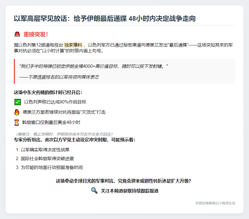Click the 重磅突发 red heading
249x219 pixels.
coord(36,35)
